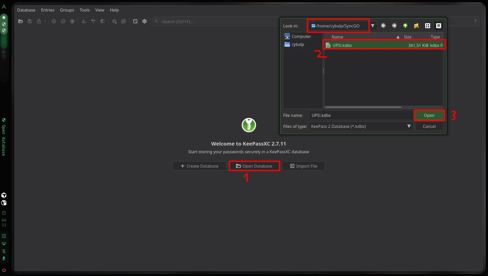Screen dimensions: 488x276
Task: Click the star workspace icon in panel
Action: point(4,17)
